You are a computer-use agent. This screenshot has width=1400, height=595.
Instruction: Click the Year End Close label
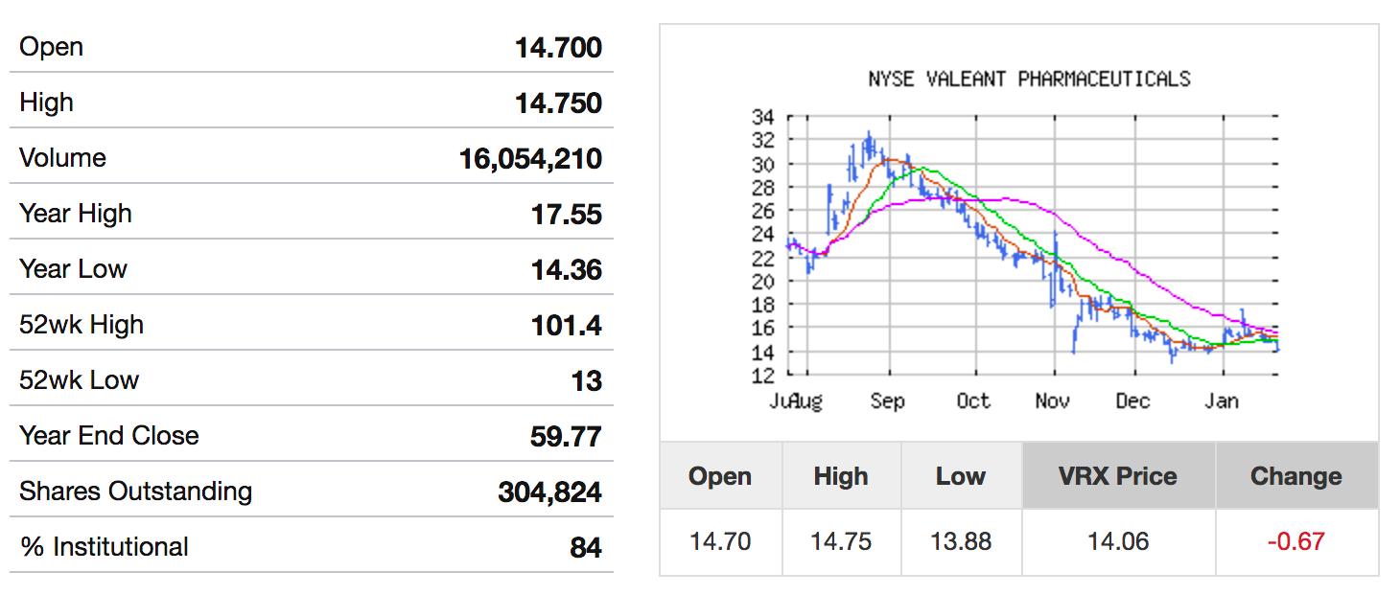(109, 436)
